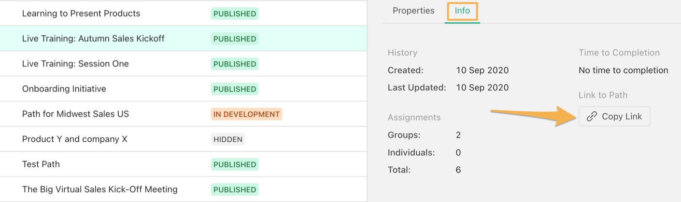Image resolution: width=681 pixels, height=202 pixels.
Task: Select Live Training: Autumn Sales Kickoff row
Action: click(x=184, y=39)
